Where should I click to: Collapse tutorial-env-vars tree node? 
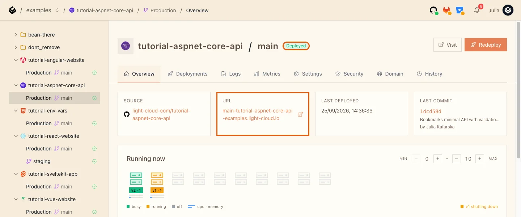pos(16,111)
